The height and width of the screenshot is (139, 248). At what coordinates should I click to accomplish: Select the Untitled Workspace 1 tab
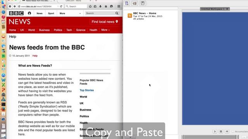[213, 9]
